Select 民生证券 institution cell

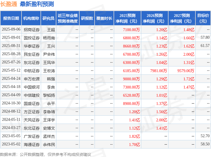tap(32, 54)
